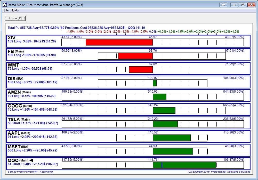This screenshot has width=258, height=180.
Task: Click the green TSLA profit bar
Action: [165, 124]
